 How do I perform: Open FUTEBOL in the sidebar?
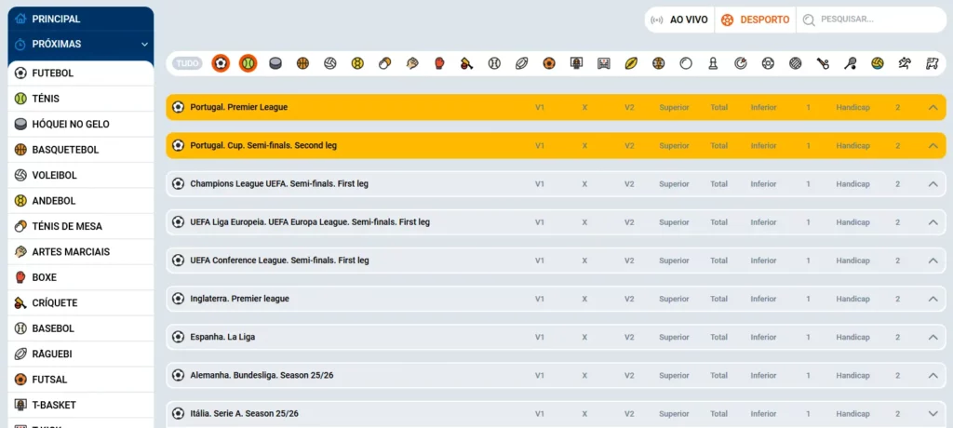[x=80, y=74]
